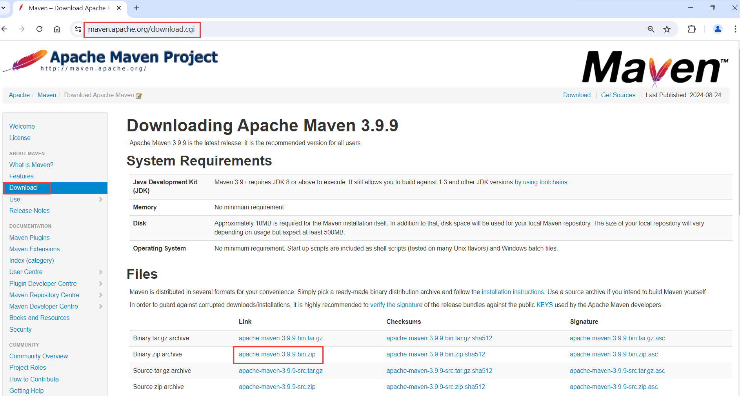Screen dimensions: 740x396
Task: Open apache-maven-3.9.9-src.zip.asc signature
Action: [x=614, y=387]
